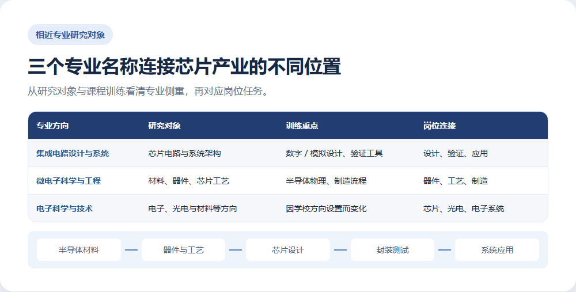Click the 器件与工艺 chain step
Image resolution: width=576 pixels, height=292 pixels.
183,250
